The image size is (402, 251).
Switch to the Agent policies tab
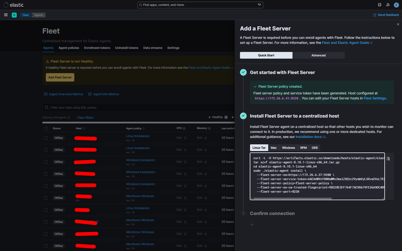tap(69, 48)
